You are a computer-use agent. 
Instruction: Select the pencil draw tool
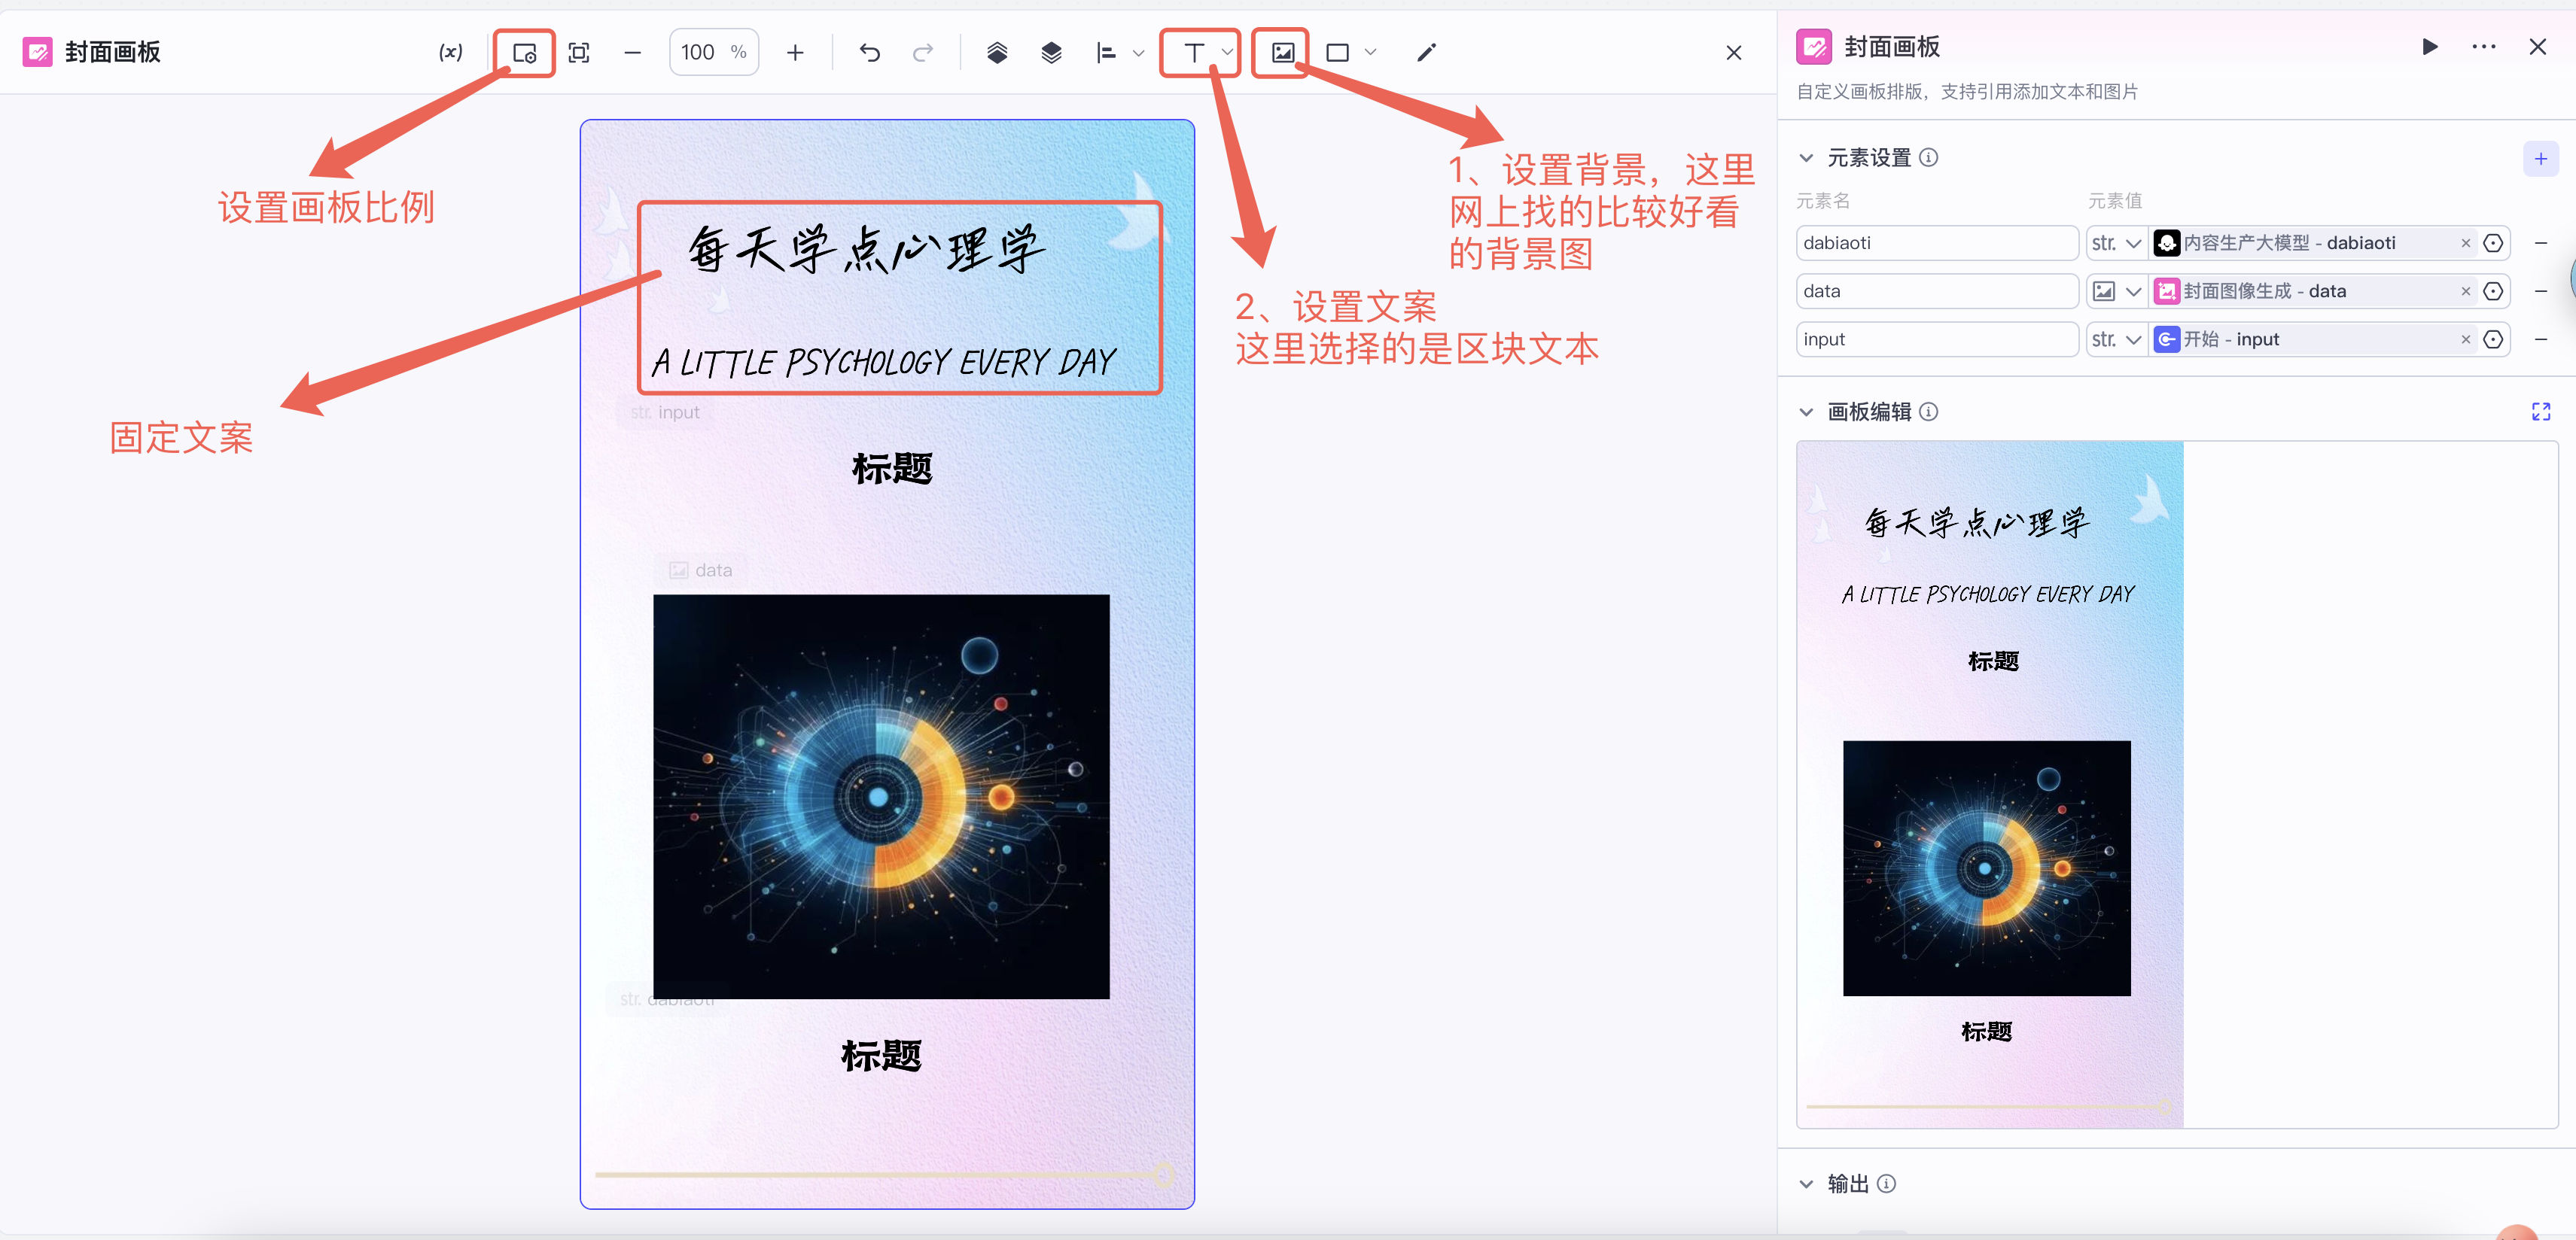pos(1426,53)
